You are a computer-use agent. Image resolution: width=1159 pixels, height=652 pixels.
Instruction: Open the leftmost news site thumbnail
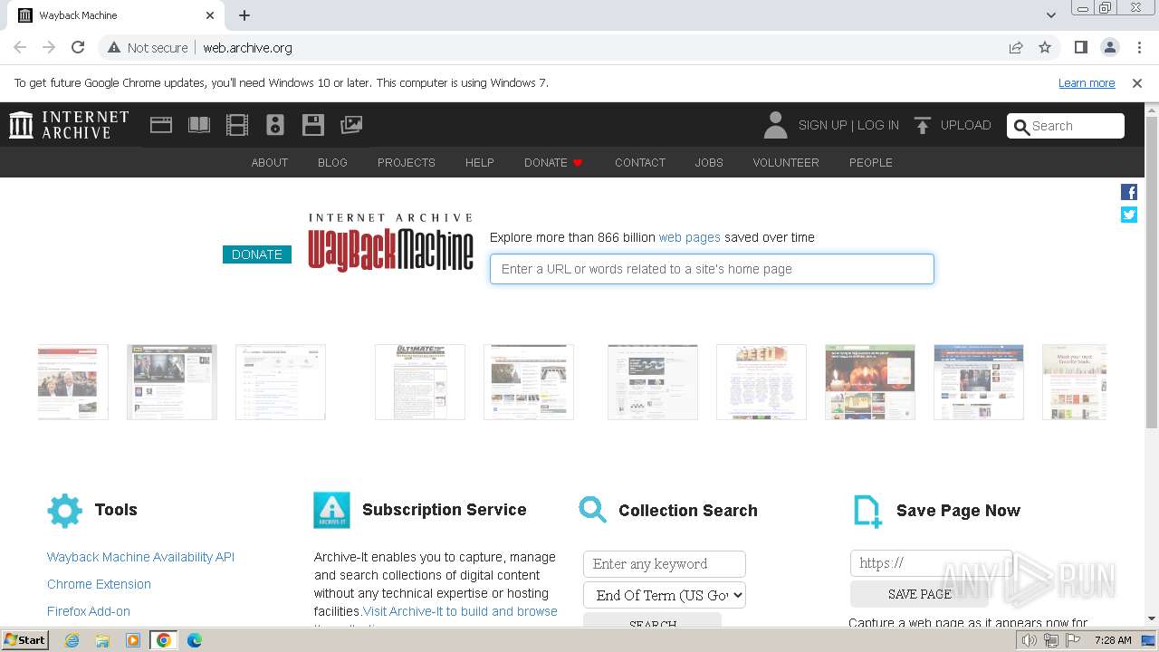tap(72, 382)
